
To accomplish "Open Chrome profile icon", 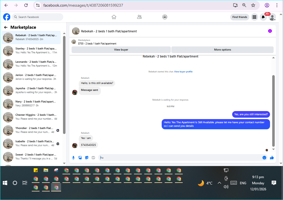I will click(267, 5).
